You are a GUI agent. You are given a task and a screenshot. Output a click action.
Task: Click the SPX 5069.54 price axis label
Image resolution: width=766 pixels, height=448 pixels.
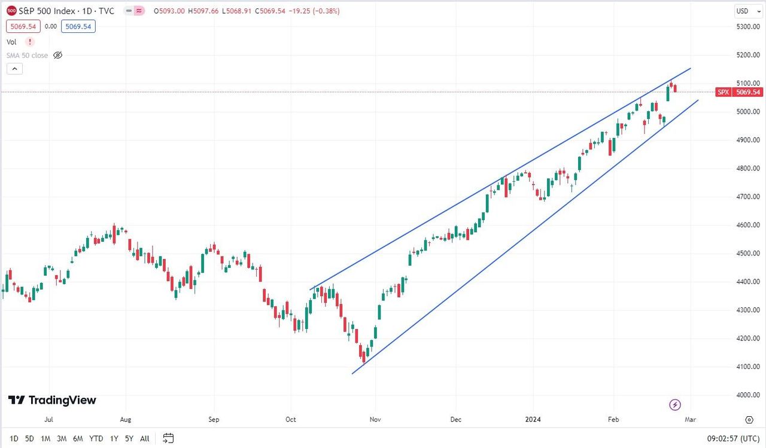tap(739, 92)
